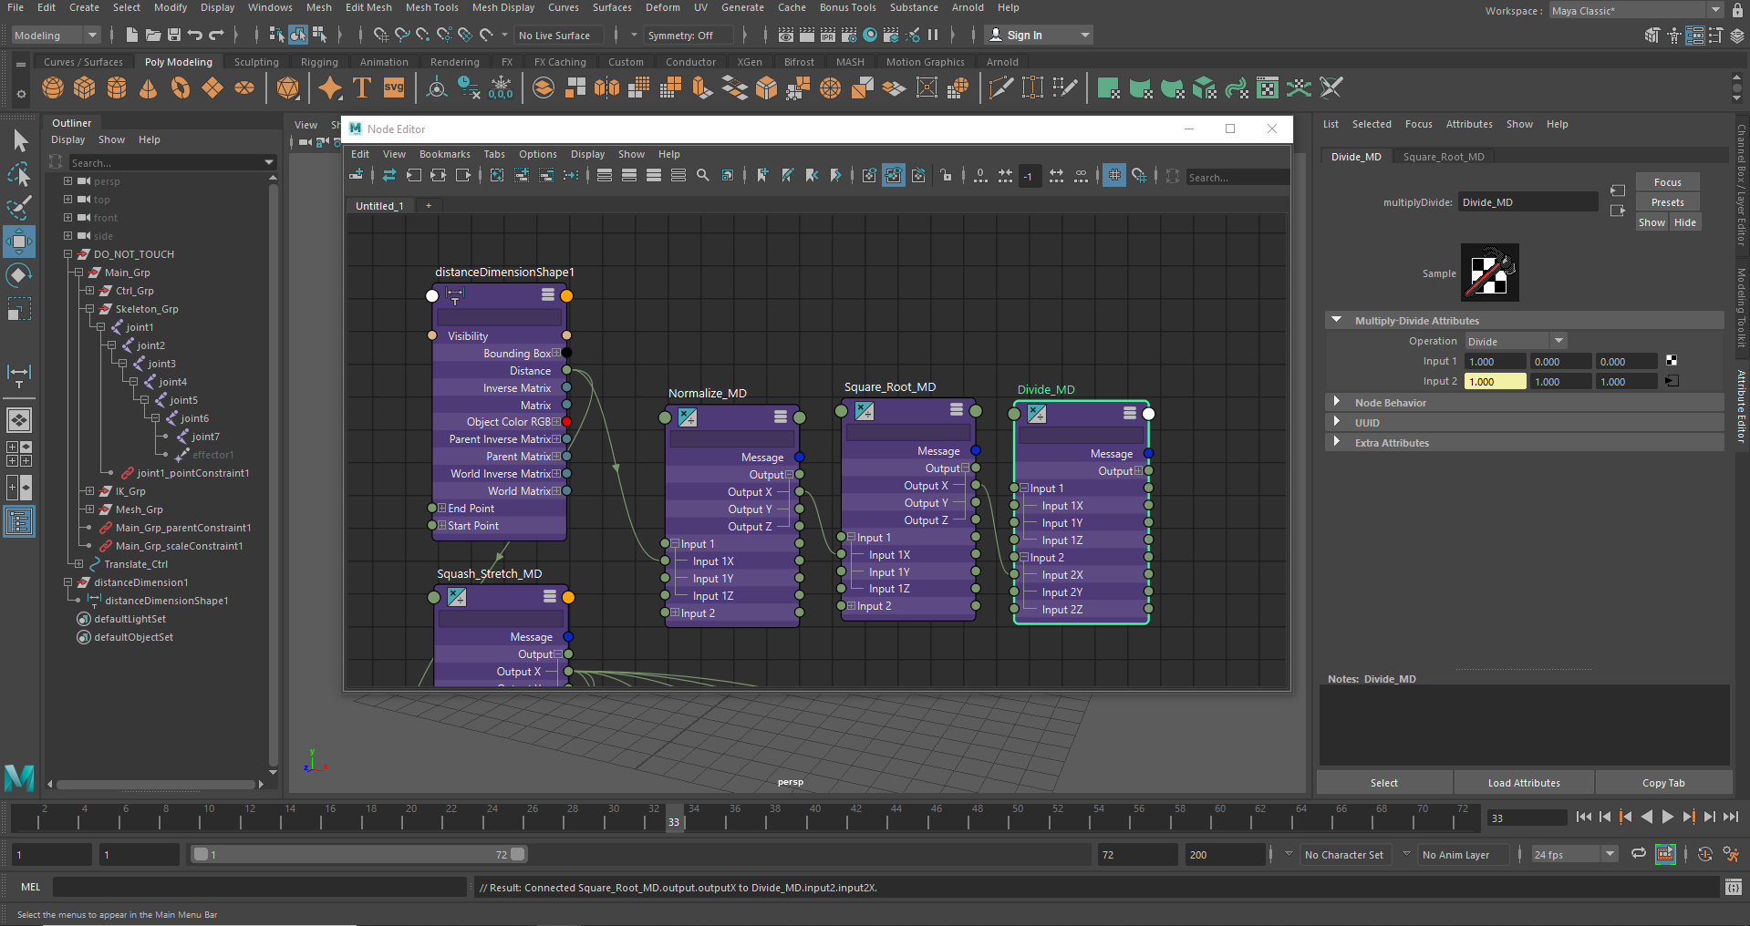Viewport: 1750px width, 926px height.
Task: Toggle highlighted add-to-graph-on-create icon in Node Editor
Action: point(894,175)
